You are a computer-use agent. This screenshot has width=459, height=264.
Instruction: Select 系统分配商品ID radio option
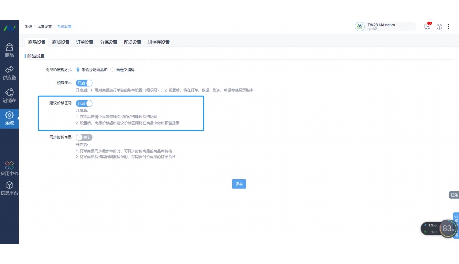click(78, 70)
